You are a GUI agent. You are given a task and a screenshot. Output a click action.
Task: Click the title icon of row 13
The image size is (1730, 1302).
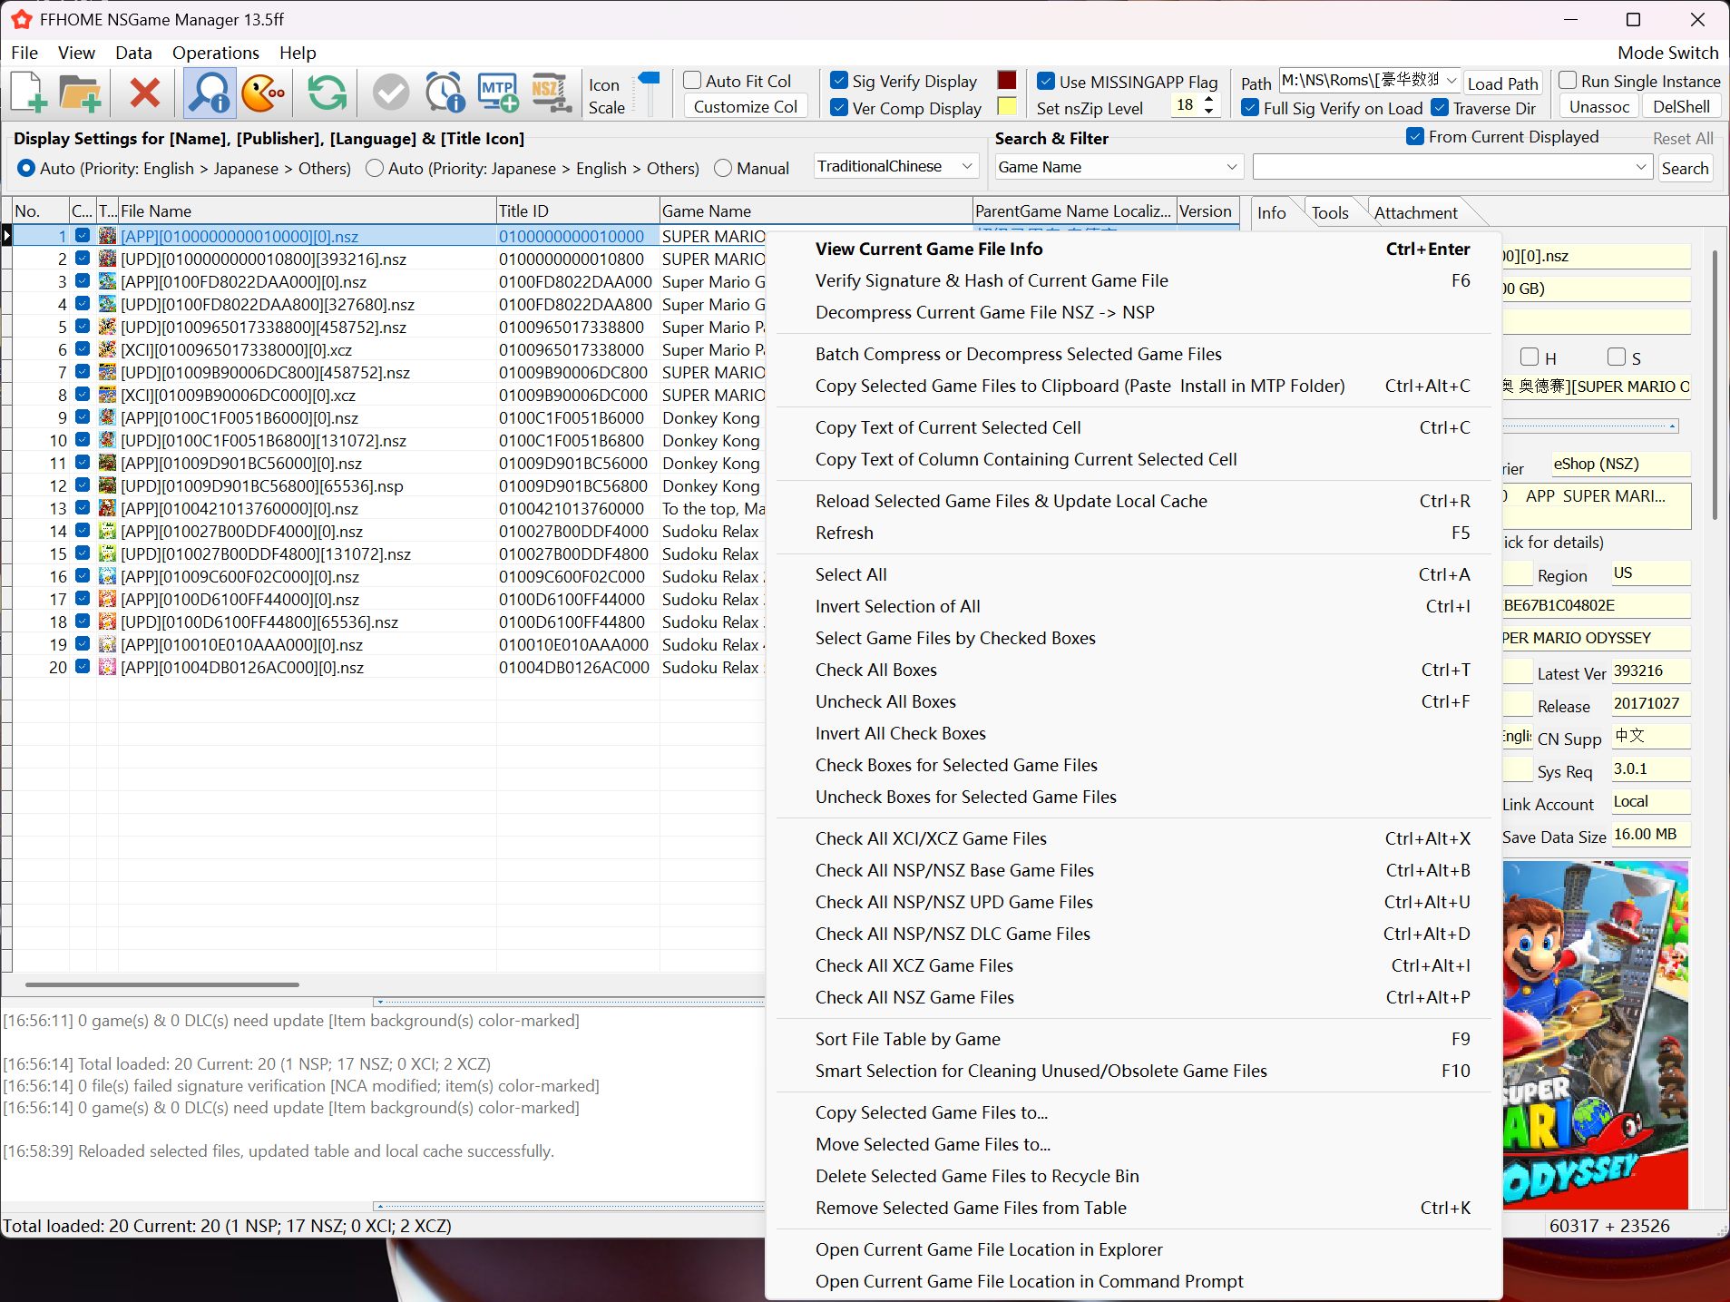click(x=107, y=508)
